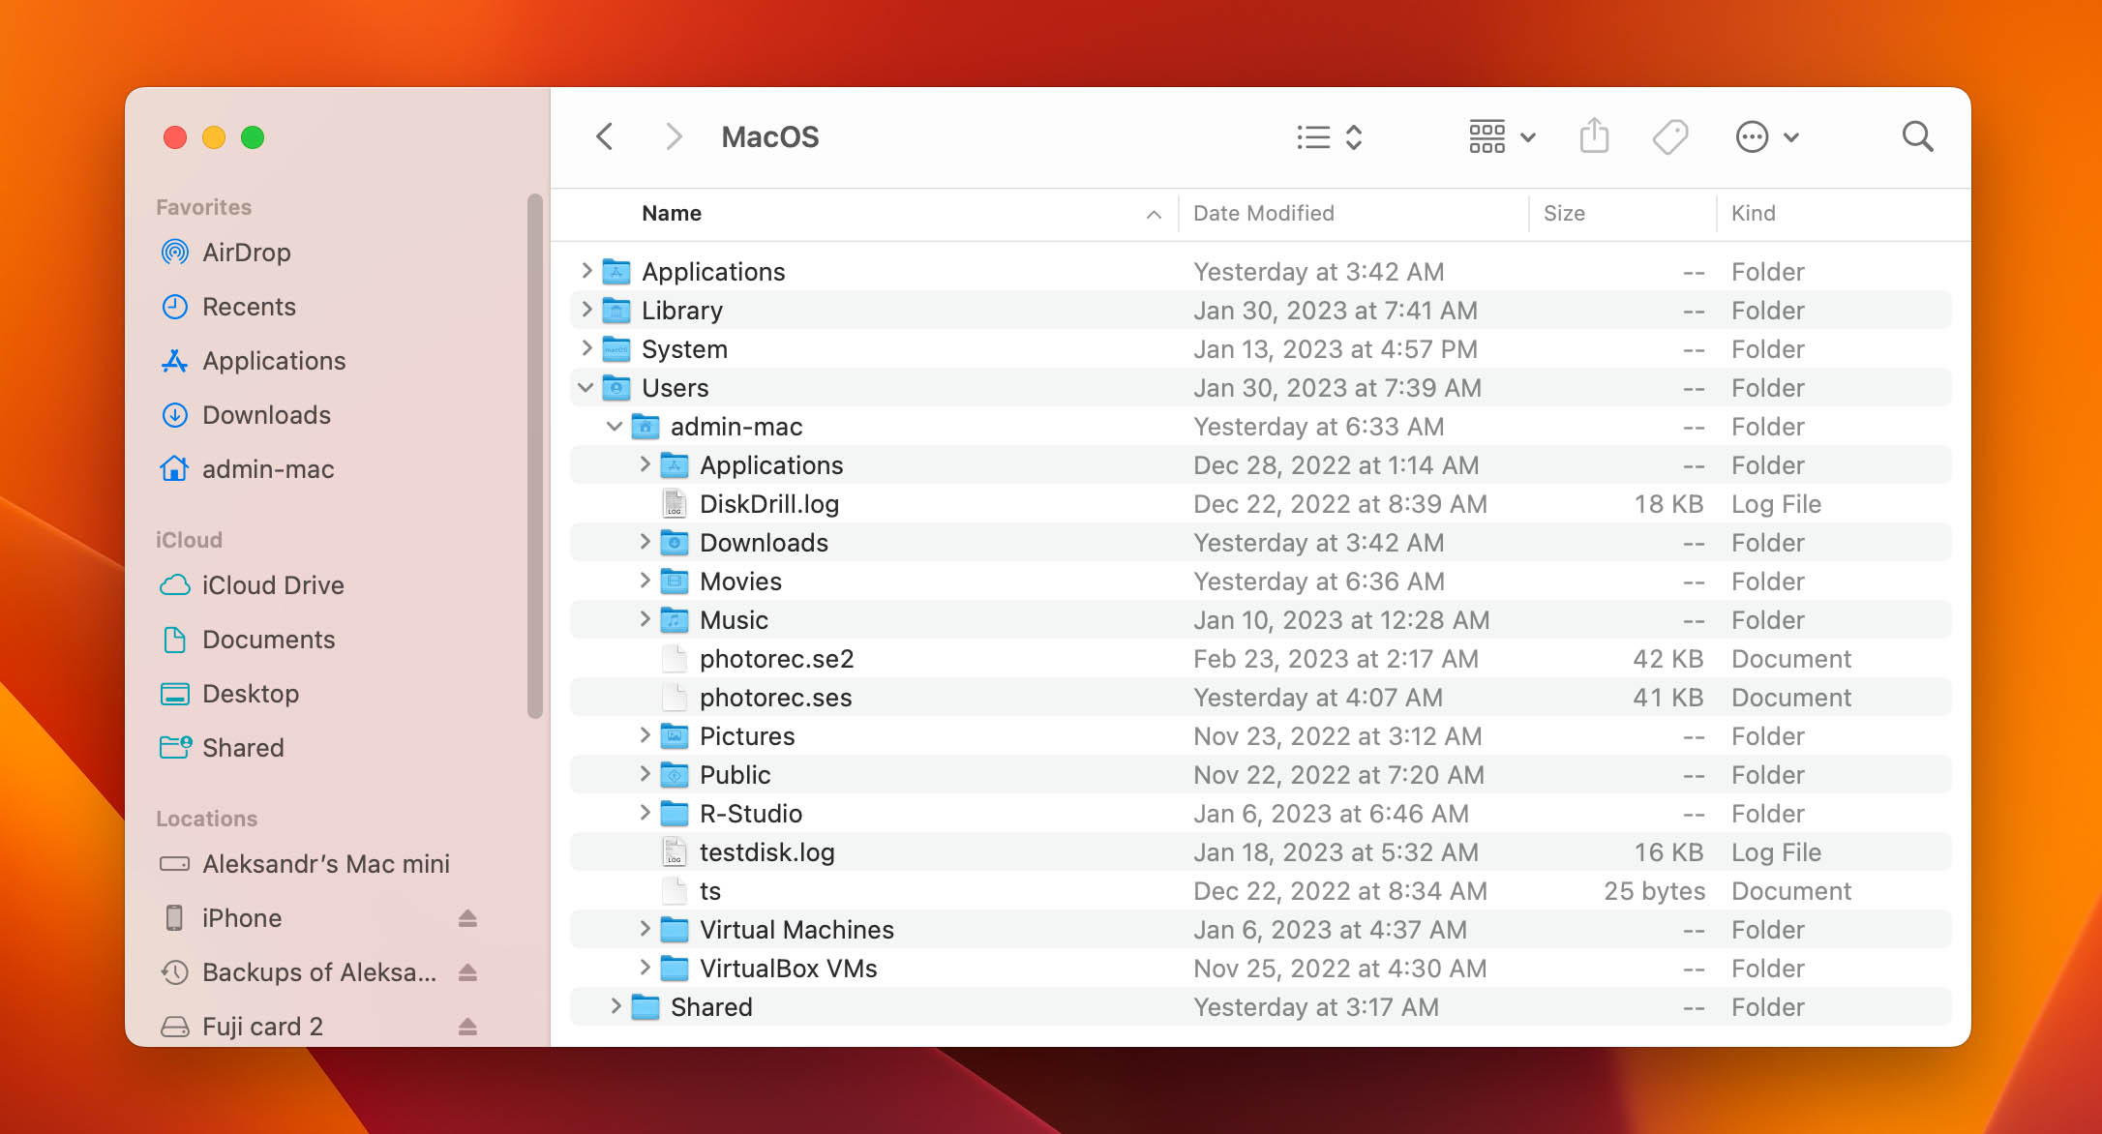
Task: Expand the Public folder
Action: (645, 774)
